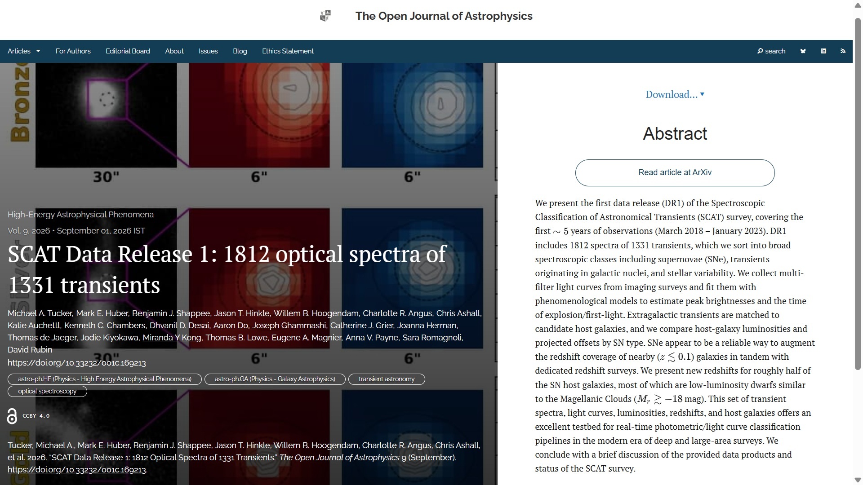This screenshot has width=863, height=485.
Task: Open the Ethics Statement page
Action: click(x=288, y=51)
